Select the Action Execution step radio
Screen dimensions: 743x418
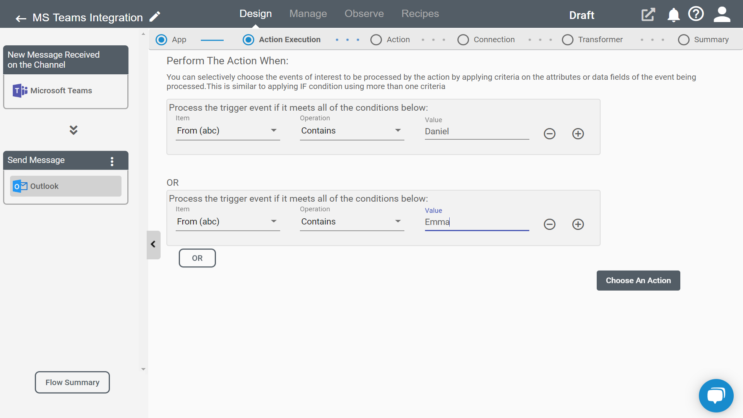click(x=248, y=40)
